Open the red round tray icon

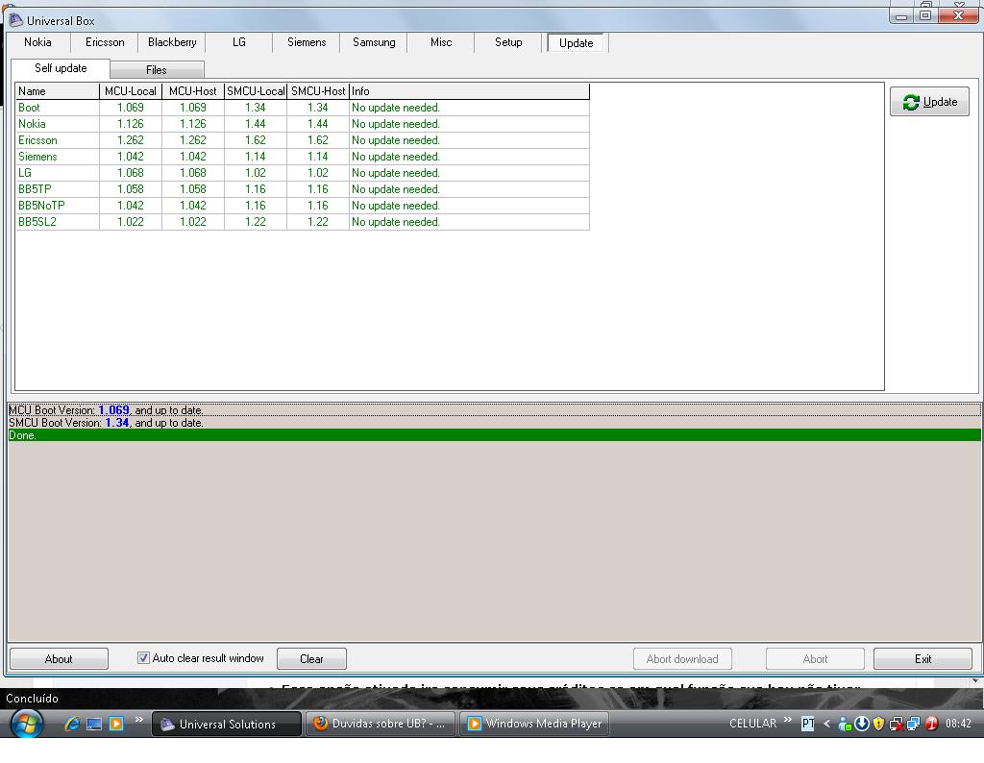point(931,724)
